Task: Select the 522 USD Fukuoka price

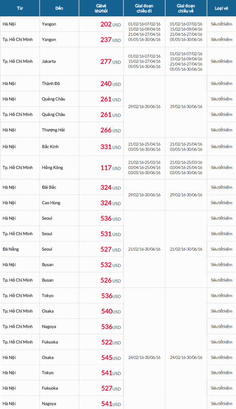Action: pos(111,342)
